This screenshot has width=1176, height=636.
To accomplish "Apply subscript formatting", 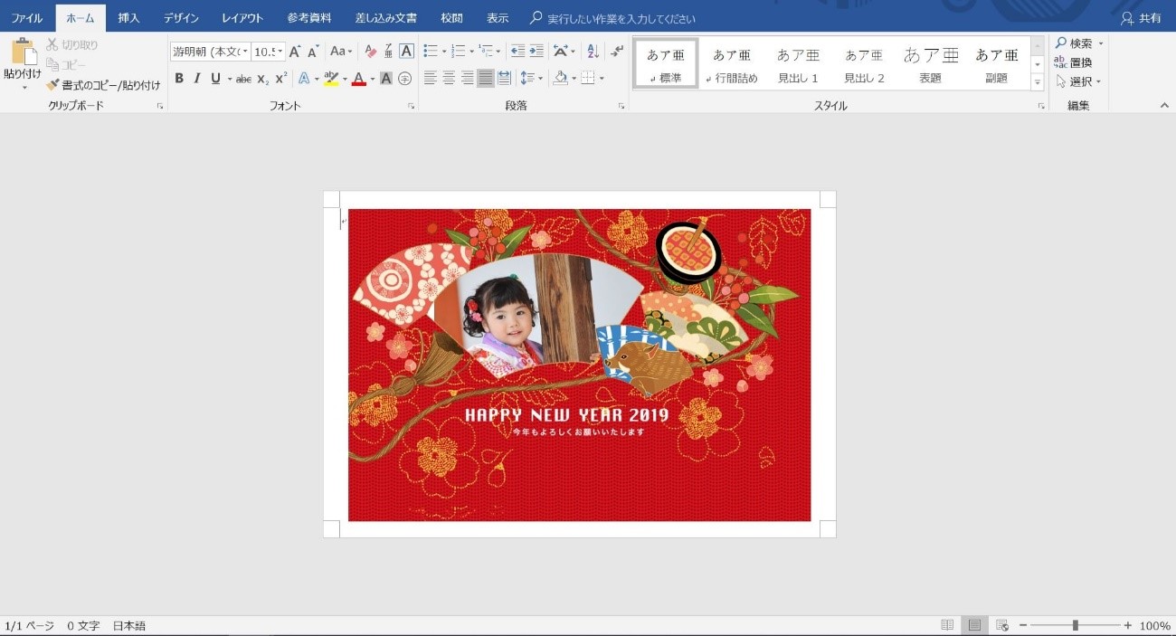I will click(263, 81).
